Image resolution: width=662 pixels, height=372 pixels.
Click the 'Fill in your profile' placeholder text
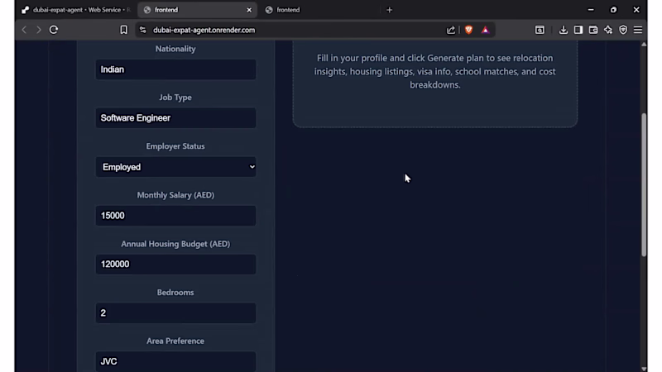click(435, 71)
